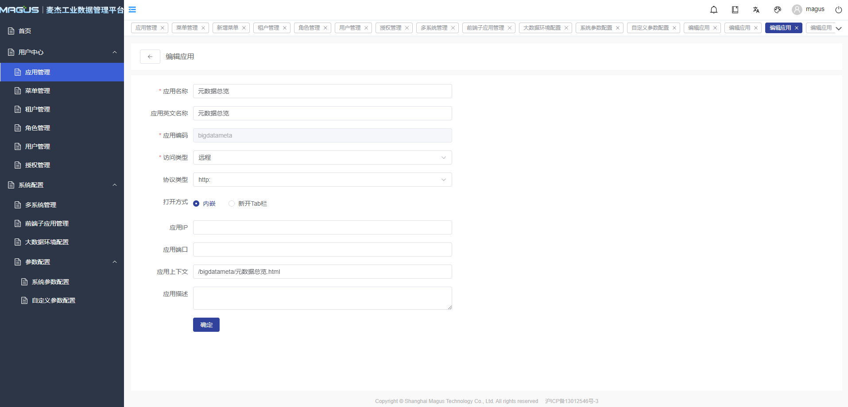The width and height of the screenshot is (848, 407).
Task: Open 角色管理 in the sidebar
Action: pos(38,128)
